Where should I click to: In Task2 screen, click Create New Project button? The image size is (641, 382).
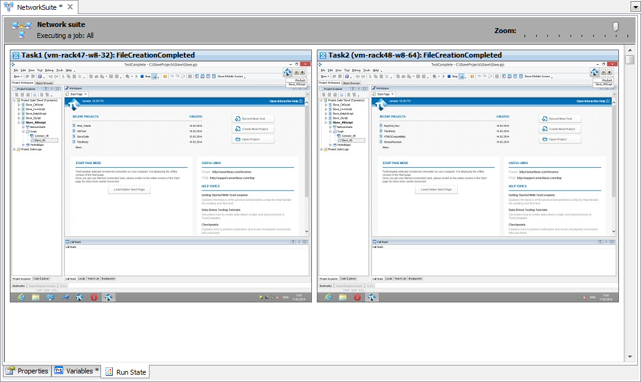tap(560, 129)
